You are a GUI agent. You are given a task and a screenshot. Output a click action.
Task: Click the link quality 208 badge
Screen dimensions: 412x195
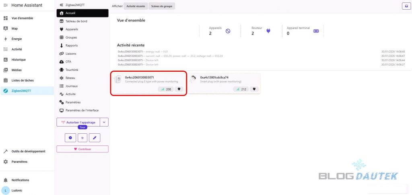click(x=165, y=89)
